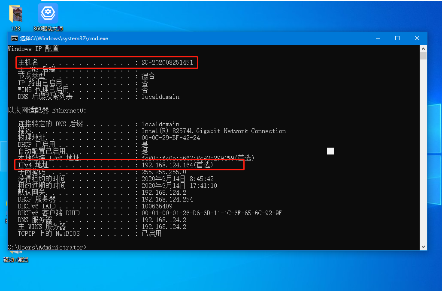Click the scrollbar down arrow in cmd
442x291 pixels.
click(423, 246)
